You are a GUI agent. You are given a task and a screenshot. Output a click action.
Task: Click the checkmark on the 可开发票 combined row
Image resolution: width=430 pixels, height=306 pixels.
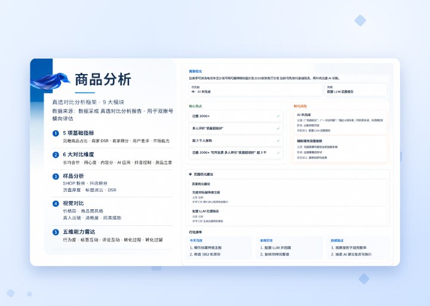point(278,152)
